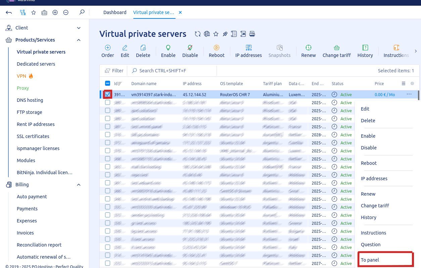Open table settings gear icon
The width and height of the screenshot is (421, 268).
pyautogui.click(x=412, y=83)
